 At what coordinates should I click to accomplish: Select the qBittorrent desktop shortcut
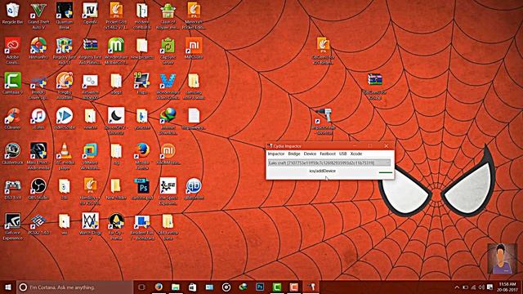coord(194,189)
